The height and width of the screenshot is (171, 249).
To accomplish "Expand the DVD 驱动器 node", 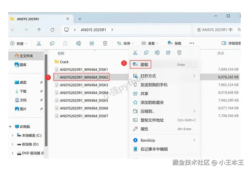I will 12,153.
